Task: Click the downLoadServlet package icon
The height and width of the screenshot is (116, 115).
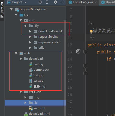Action: [35, 31]
